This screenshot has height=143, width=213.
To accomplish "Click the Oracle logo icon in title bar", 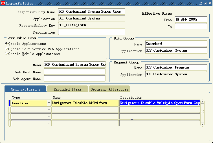I will pos(3,3).
